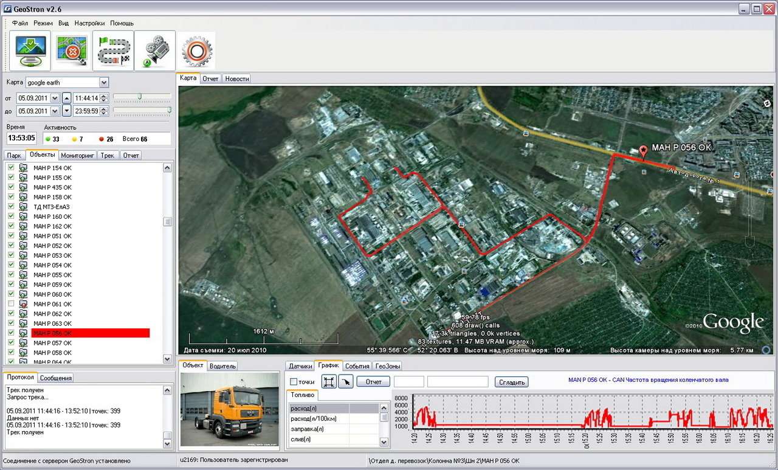Uncheck the МАН Р 063 ОК checkbox
778x470 pixels.
point(11,323)
